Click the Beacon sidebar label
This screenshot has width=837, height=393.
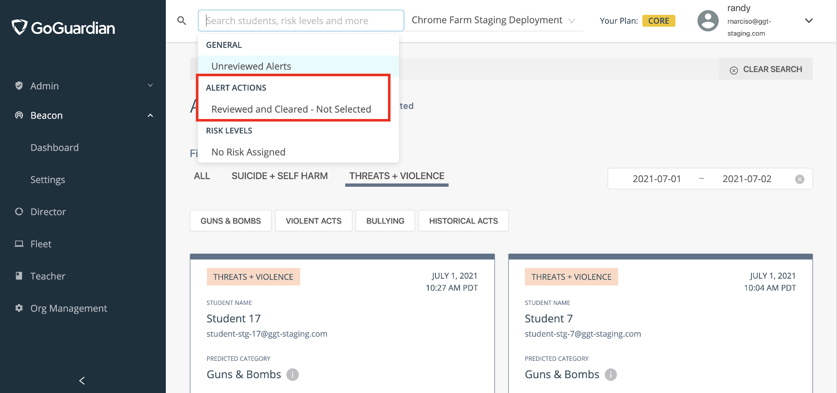(47, 115)
